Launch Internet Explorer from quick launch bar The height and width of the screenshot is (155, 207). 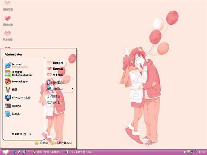tap(14, 152)
